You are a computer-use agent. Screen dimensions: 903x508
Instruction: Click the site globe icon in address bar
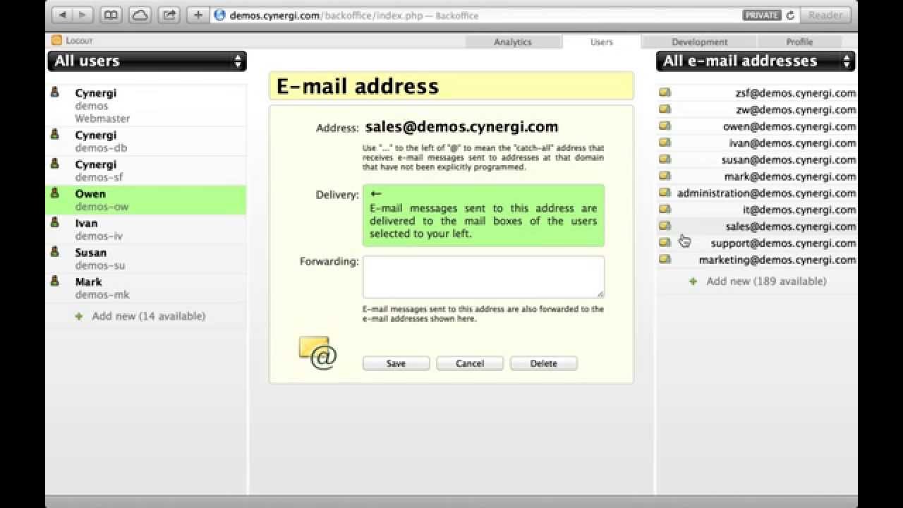219,15
